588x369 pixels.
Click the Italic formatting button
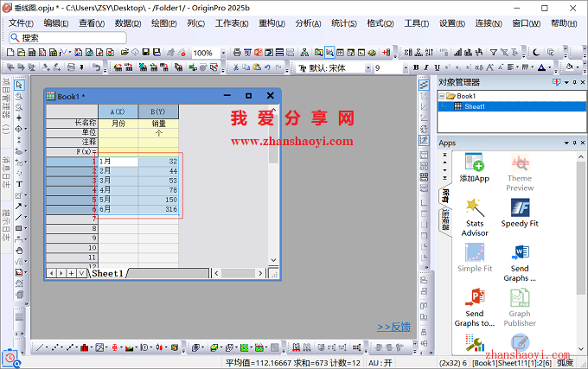(x=426, y=67)
